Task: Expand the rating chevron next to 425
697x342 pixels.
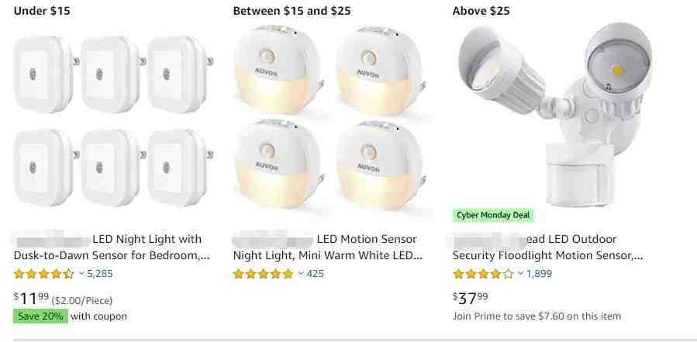Action: [x=301, y=274]
